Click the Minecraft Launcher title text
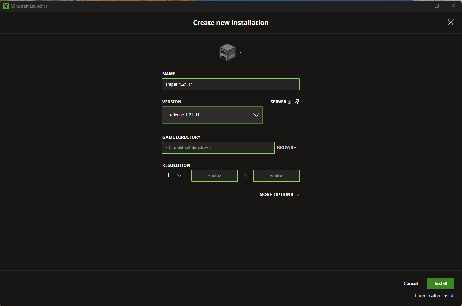The image size is (462, 306). [29, 6]
